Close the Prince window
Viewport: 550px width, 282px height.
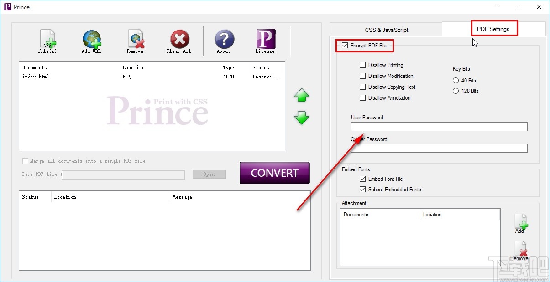pos(539,7)
